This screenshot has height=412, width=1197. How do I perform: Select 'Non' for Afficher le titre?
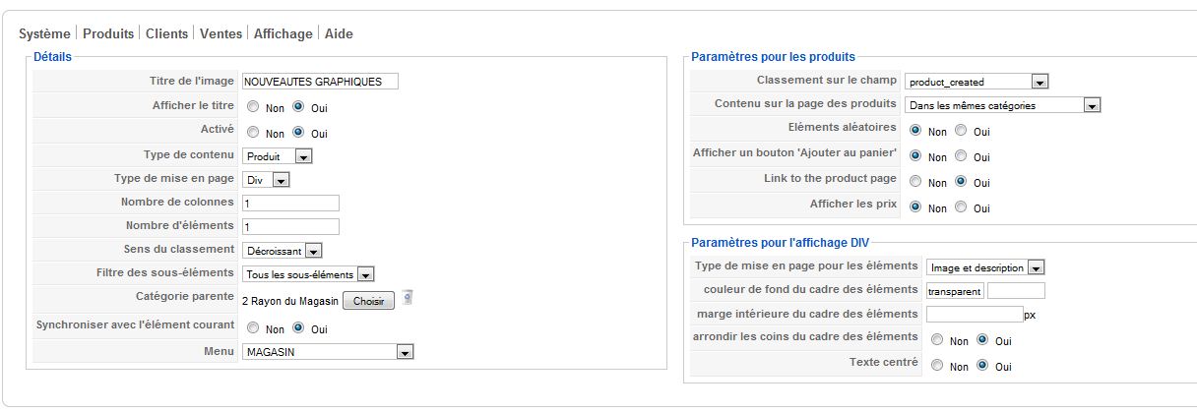point(252,107)
